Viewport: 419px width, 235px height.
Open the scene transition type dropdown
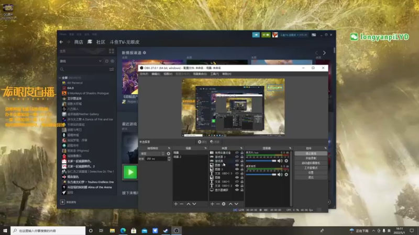[152, 154]
